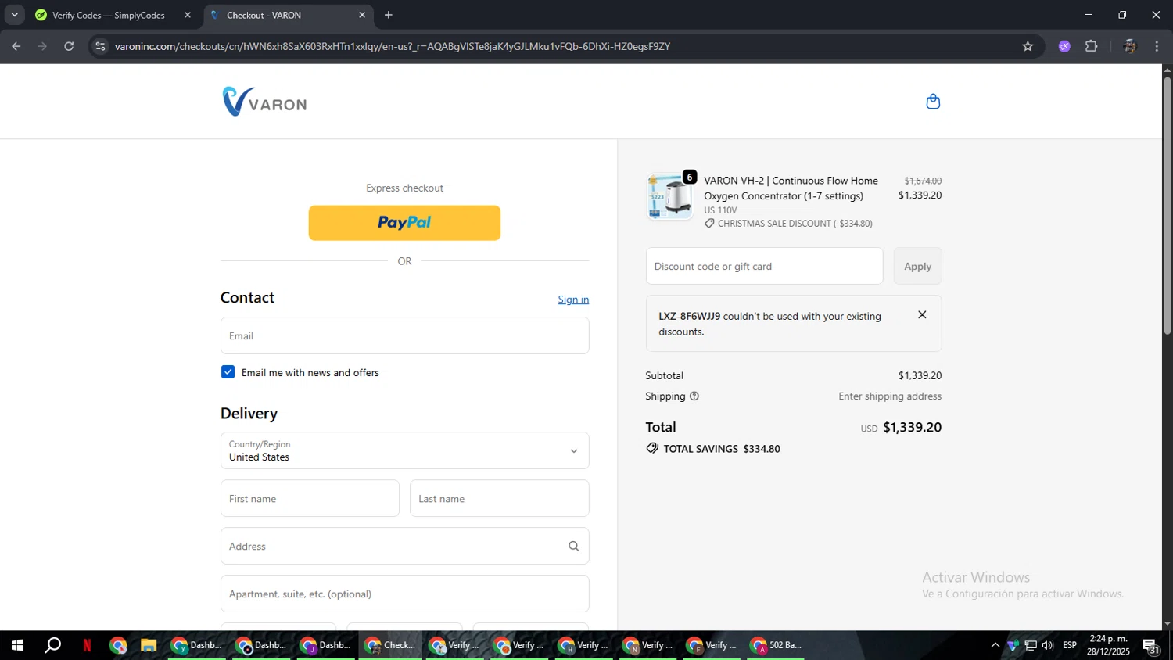The image size is (1173, 660).
Task: Pay with PayPal express checkout
Action: [x=404, y=223]
